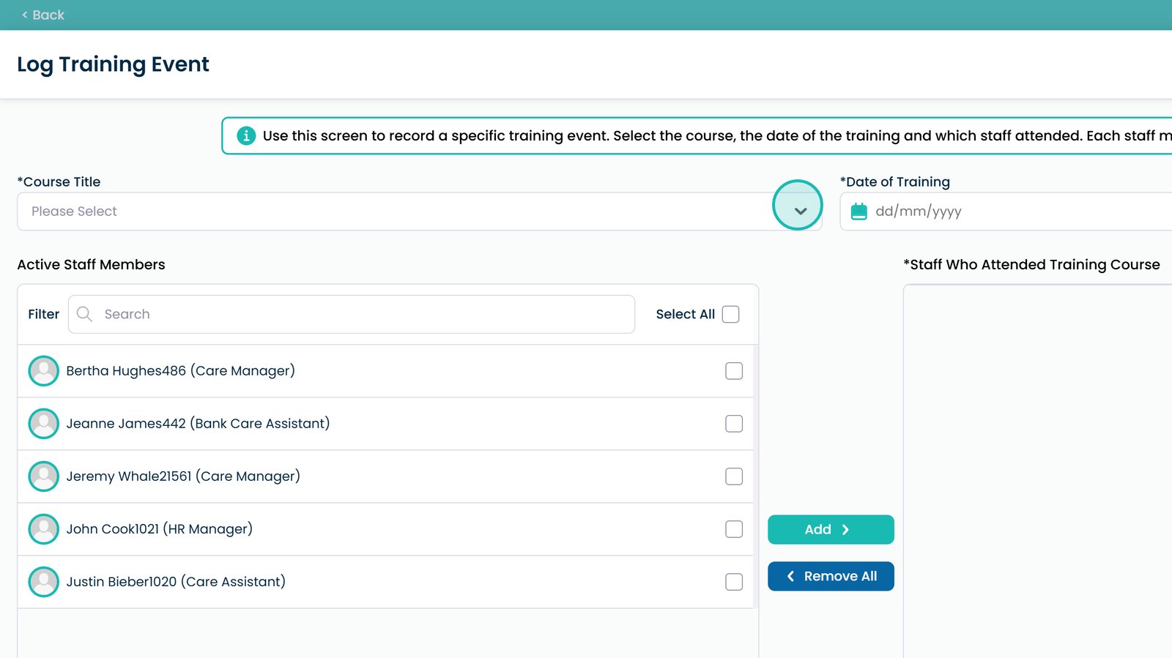Click the search magnifier icon
This screenshot has height=658, width=1172.
[85, 314]
